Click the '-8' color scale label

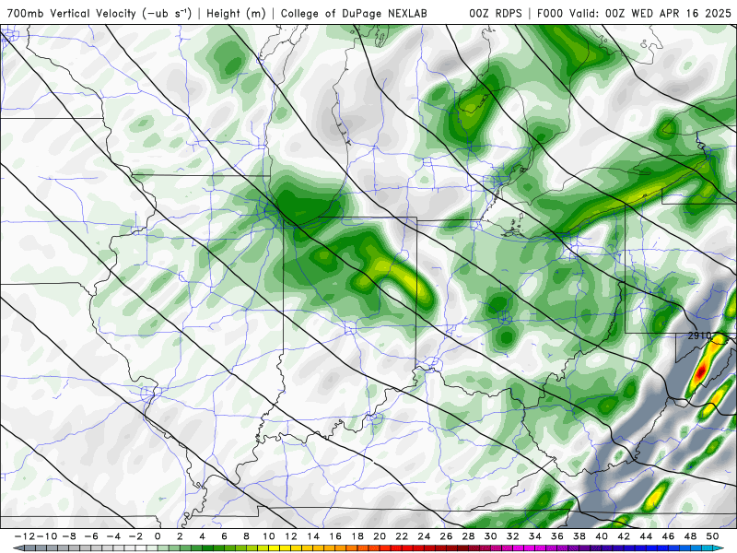tap(69, 536)
